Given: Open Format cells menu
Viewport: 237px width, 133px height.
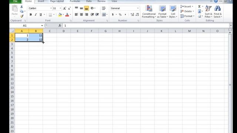Looking at the screenshot, I should [187, 16].
